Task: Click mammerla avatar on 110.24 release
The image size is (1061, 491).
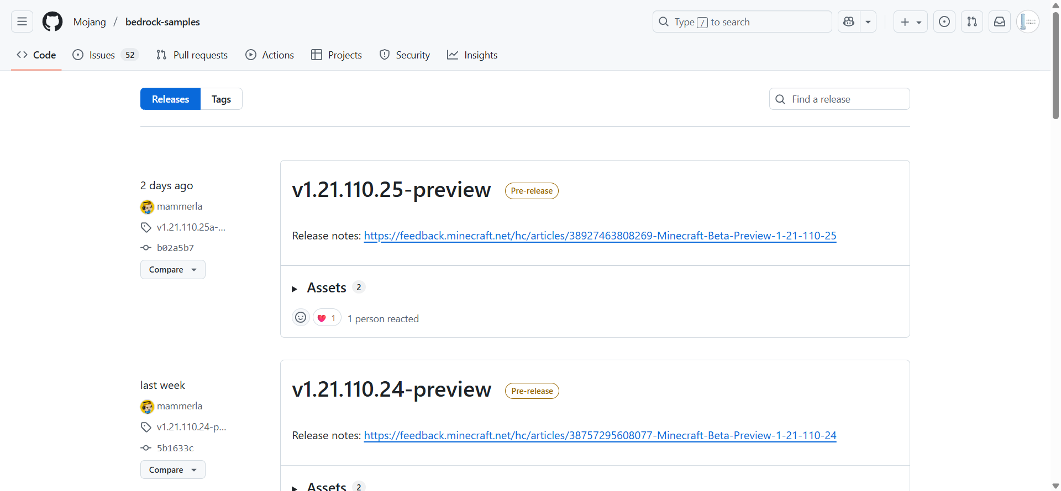Action: click(147, 407)
